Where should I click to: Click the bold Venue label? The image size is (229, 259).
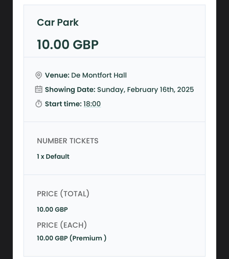tap(57, 75)
